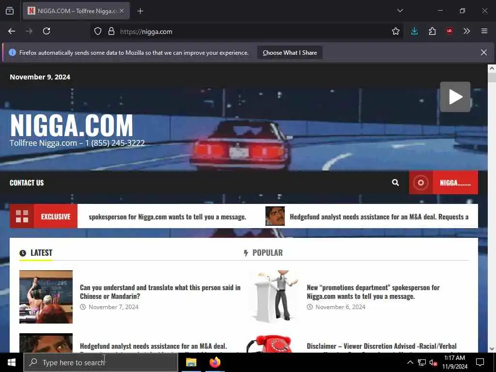Open site search with magnifier icon
Image resolution: width=496 pixels, height=372 pixels.
click(395, 183)
